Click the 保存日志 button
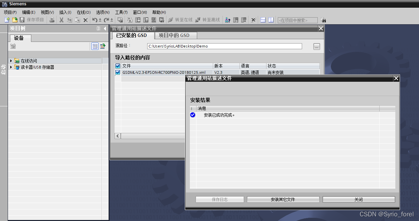Viewport: 419px width, 221px height. [x=220, y=199]
